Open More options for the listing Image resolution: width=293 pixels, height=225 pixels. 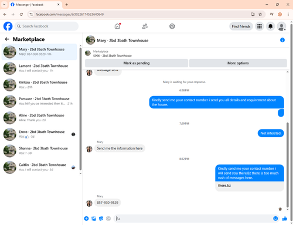[238, 63]
